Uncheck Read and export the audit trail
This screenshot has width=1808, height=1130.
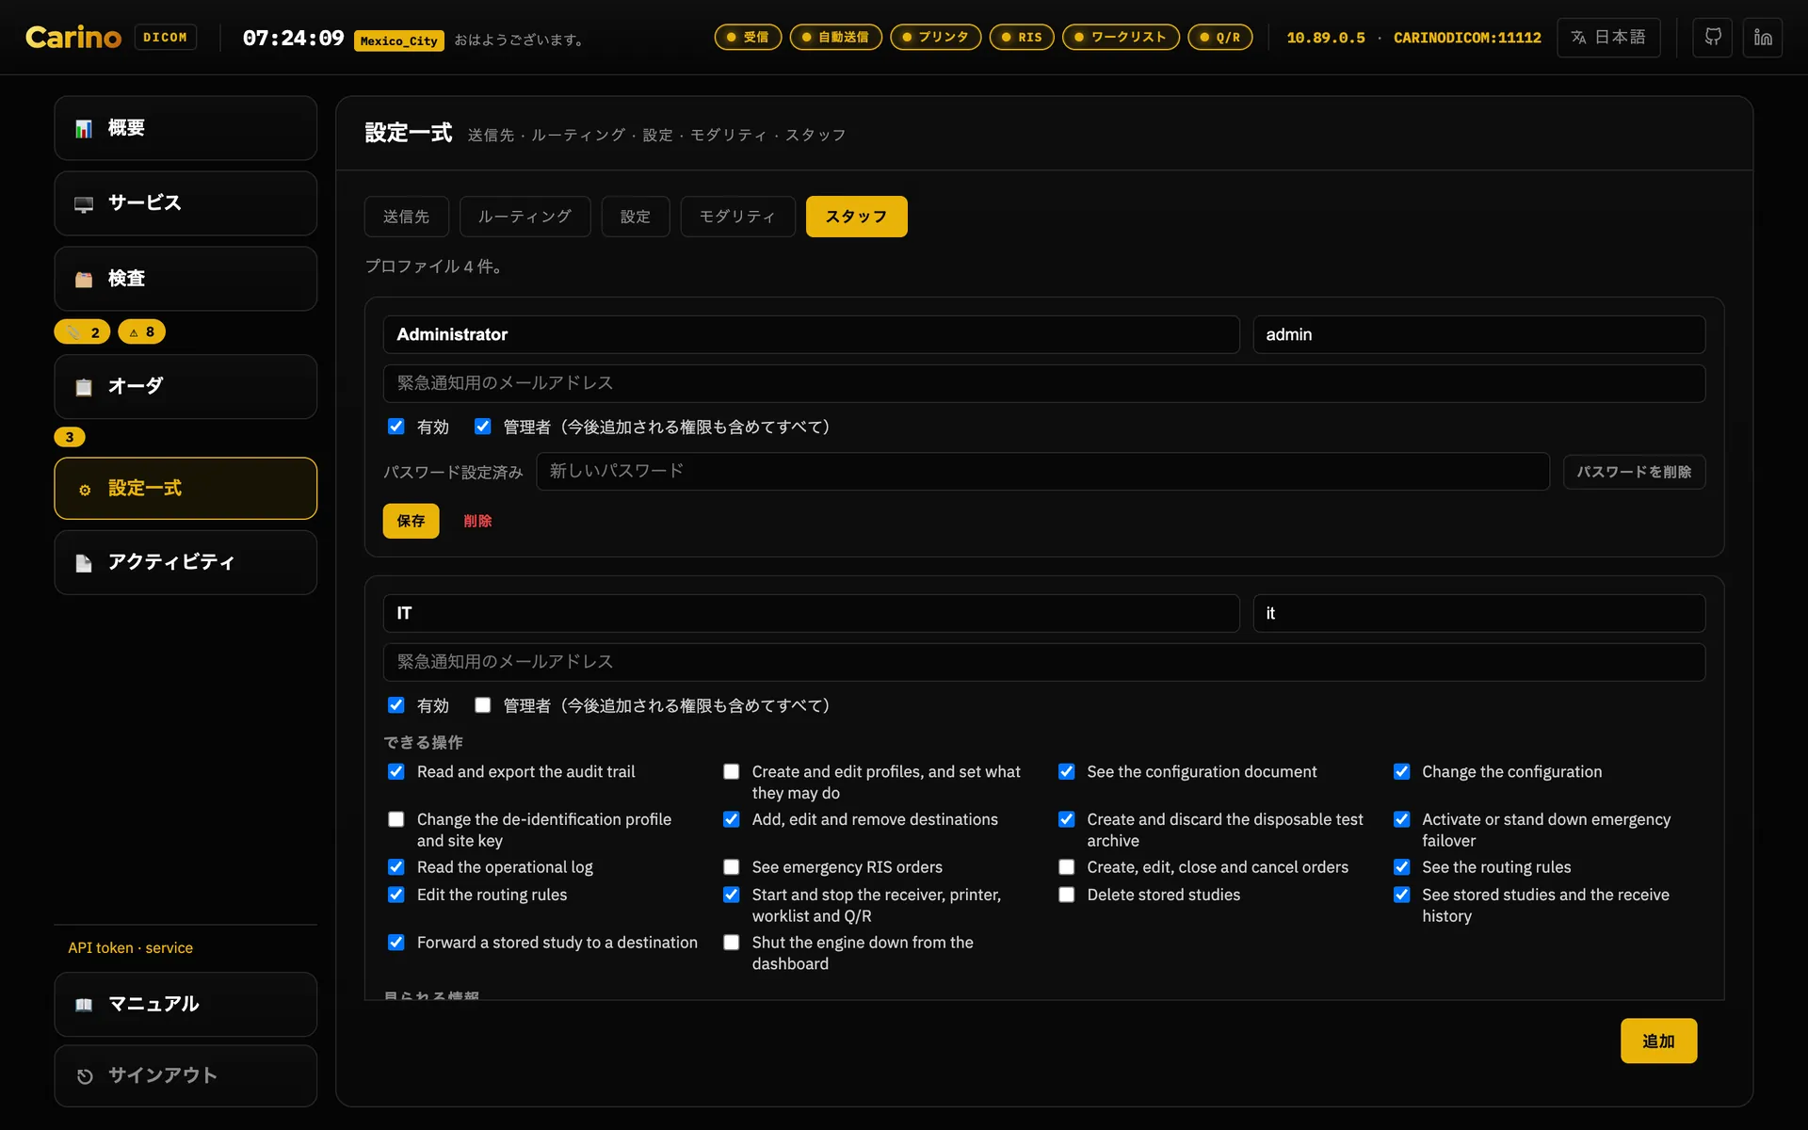pyautogui.click(x=396, y=771)
